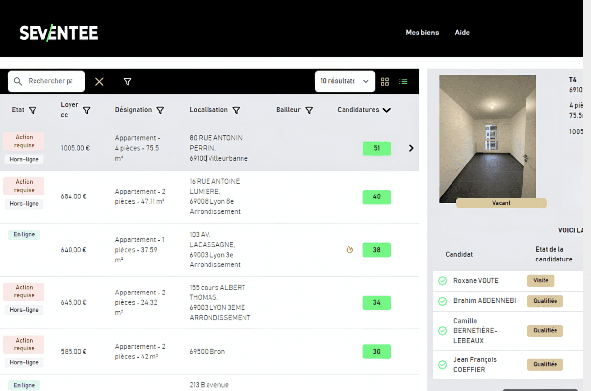Open the 10 résultats dropdown
This screenshot has width=591, height=391.
pyautogui.click(x=345, y=82)
